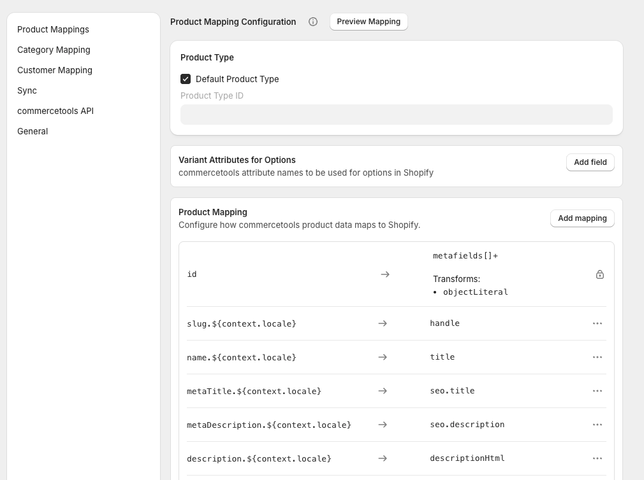Click the handle target field
This screenshot has height=480, width=644.
pyautogui.click(x=445, y=323)
